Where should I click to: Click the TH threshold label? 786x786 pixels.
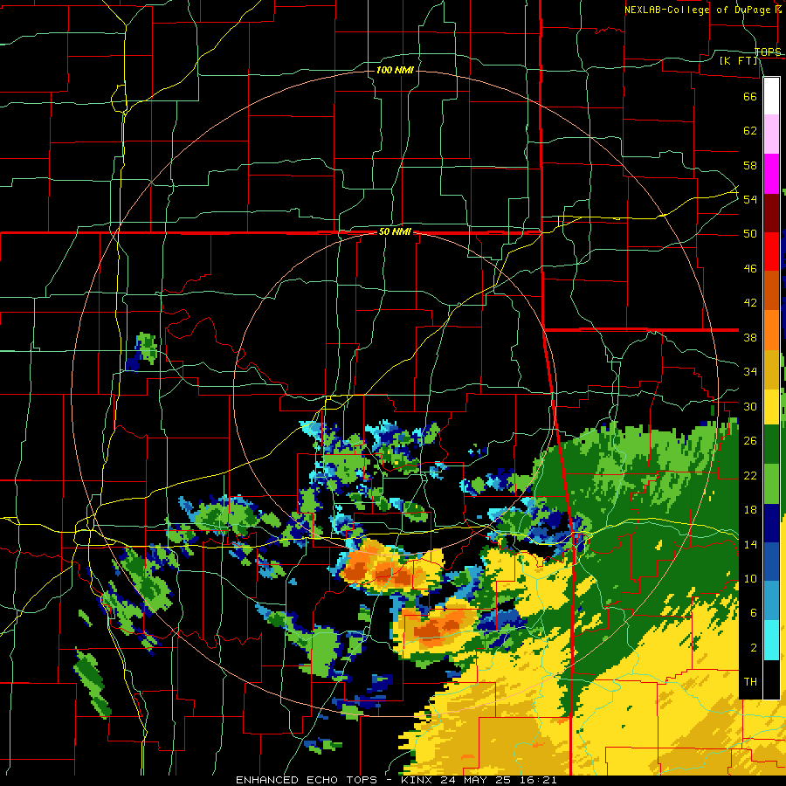tap(750, 681)
